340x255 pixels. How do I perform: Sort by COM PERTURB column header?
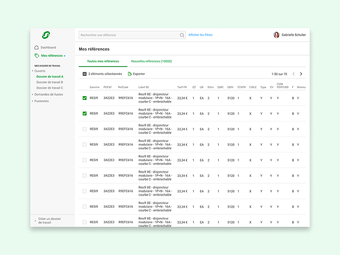[x=283, y=86]
